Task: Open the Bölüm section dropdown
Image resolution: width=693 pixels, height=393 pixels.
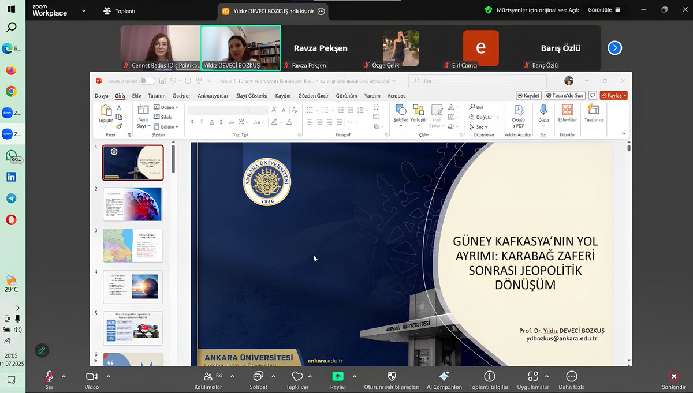Action: [166, 126]
